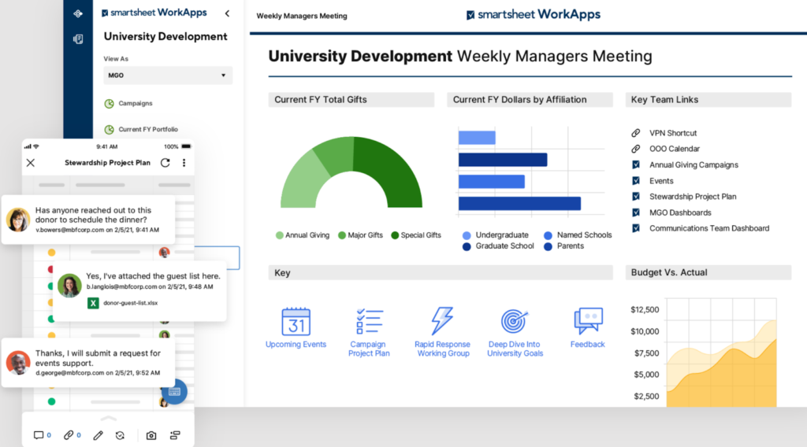Click the Upcoming Events label
This screenshot has width=807, height=447.
click(x=296, y=345)
